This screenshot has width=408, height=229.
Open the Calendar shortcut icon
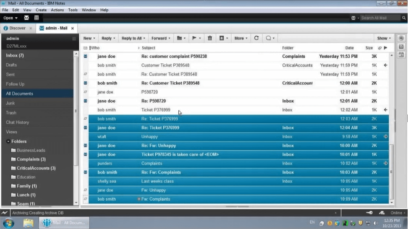37,18
